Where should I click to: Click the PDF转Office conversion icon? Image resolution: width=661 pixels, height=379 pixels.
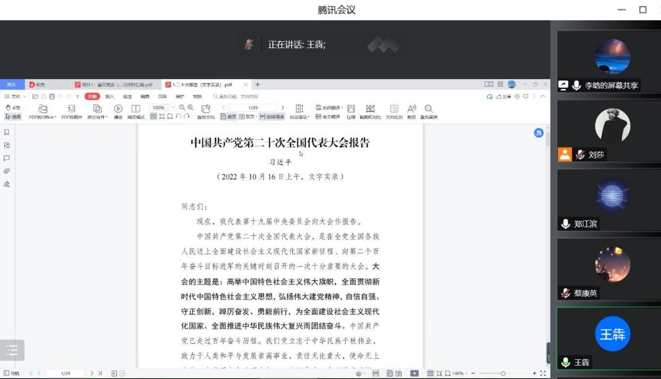point(42,109)
